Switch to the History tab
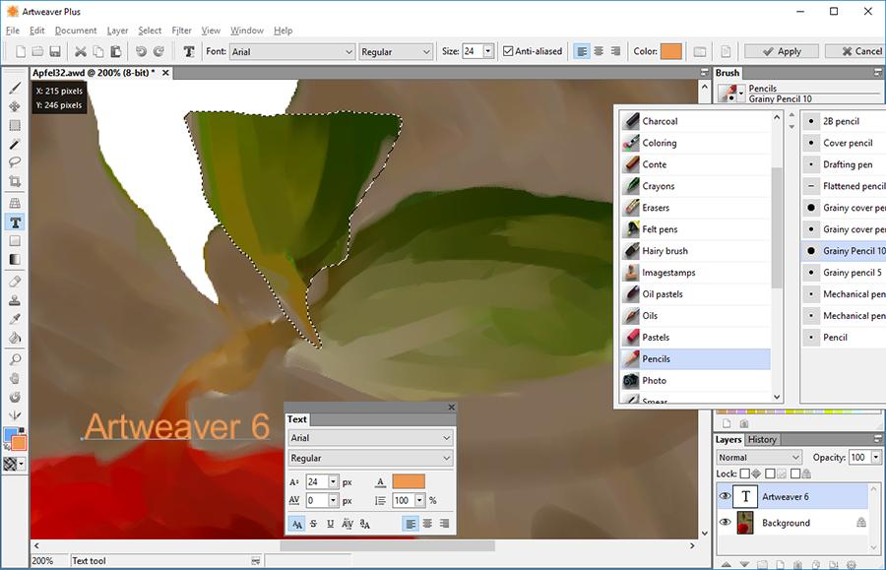The height and width of the screenshot is (570, 886). coord(762,440)
